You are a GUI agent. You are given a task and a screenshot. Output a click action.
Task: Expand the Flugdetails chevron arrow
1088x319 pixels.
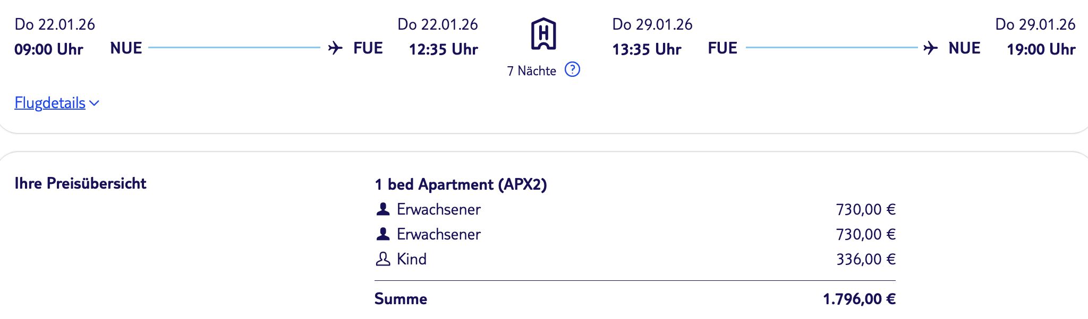pyautogui.click(x=95, y=103)
